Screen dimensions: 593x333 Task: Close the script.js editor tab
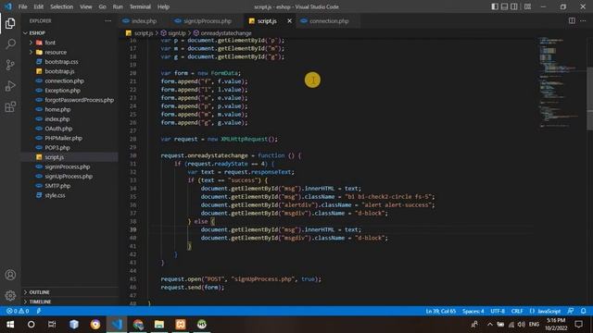pos(290,20)
